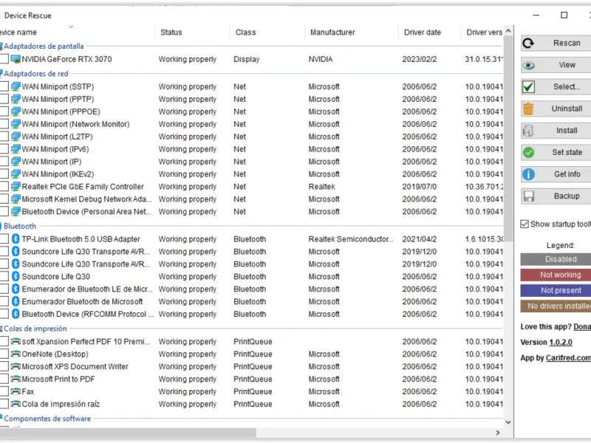591x443 pixels.
Task: Click the Backup button label
Action: click(567, 196)
